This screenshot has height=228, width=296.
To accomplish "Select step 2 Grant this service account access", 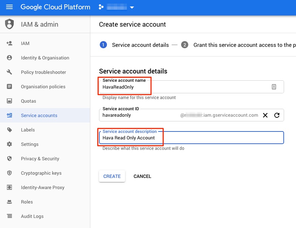I will [239, 45].
